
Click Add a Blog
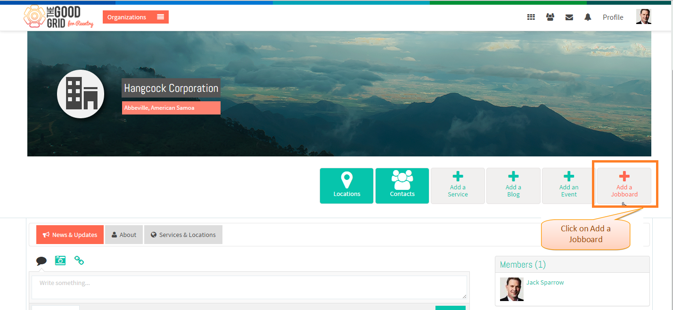click(514, 186)
